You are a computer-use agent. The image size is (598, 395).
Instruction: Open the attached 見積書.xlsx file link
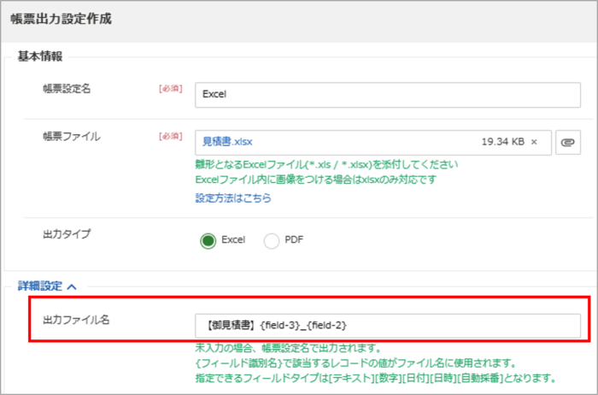click(227, 142)
